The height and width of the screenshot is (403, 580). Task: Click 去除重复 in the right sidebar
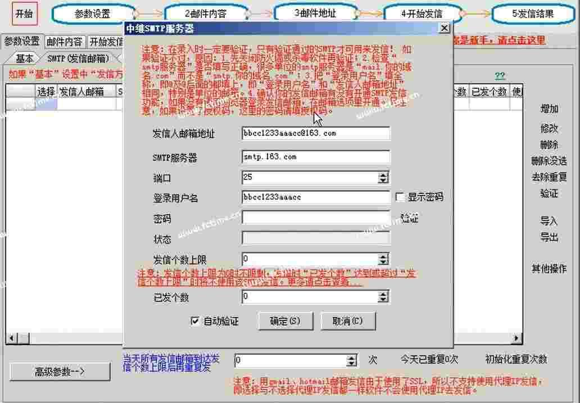[549, 177]
